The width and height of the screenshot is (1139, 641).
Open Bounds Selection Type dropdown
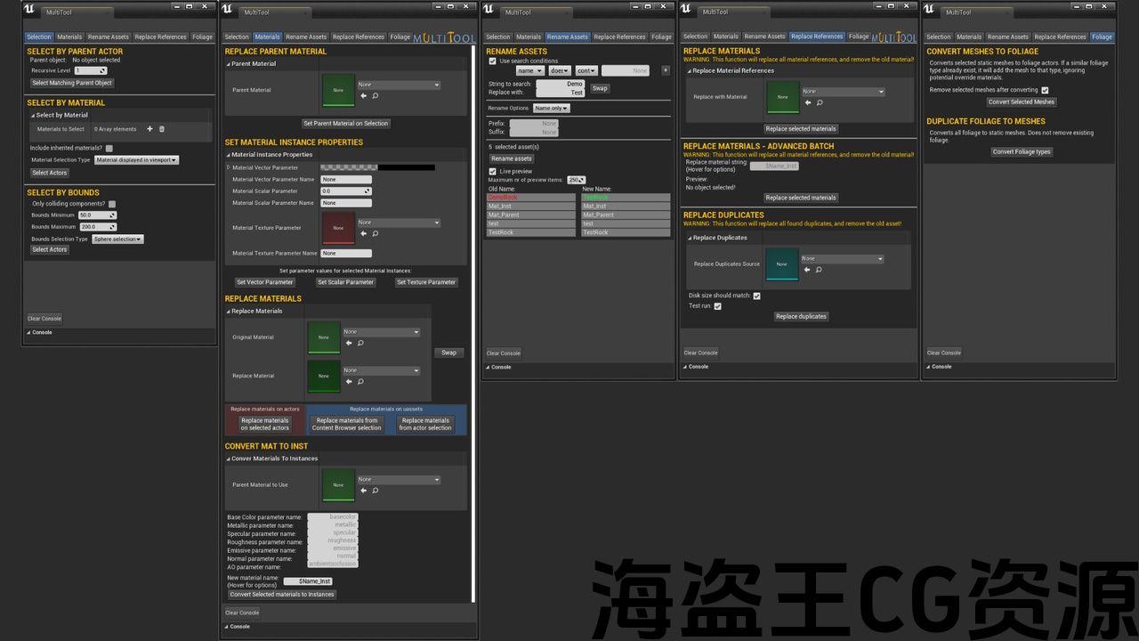(x=117, y=239)
